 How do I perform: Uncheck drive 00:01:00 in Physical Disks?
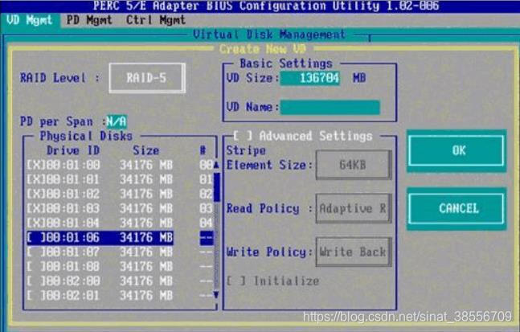36,165
